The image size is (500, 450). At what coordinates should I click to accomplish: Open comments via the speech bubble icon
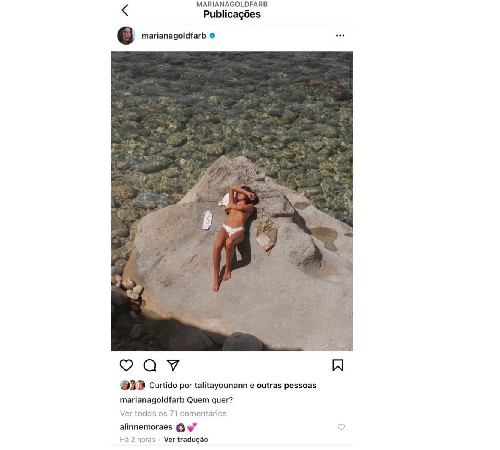click(x=150, y=365)
